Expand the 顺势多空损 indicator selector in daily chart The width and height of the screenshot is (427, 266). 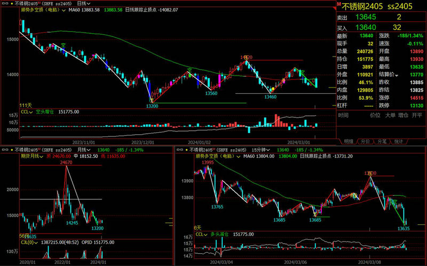[64, 10]
